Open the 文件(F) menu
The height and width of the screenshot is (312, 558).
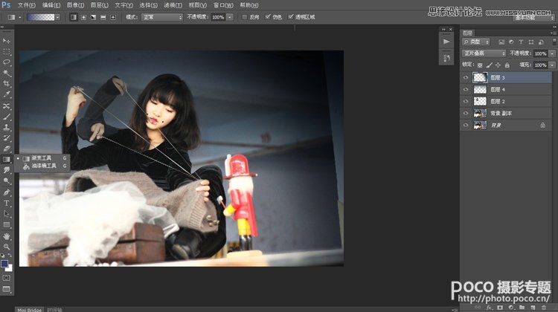point(26,5)
